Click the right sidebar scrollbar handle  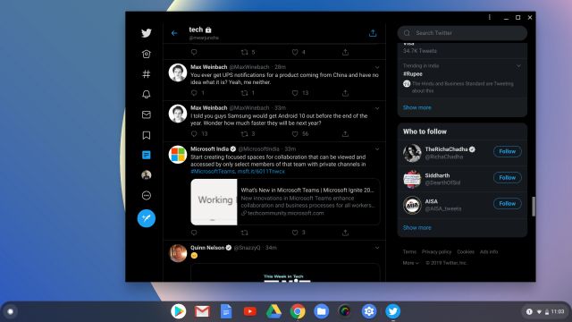(x=534, y=207)
